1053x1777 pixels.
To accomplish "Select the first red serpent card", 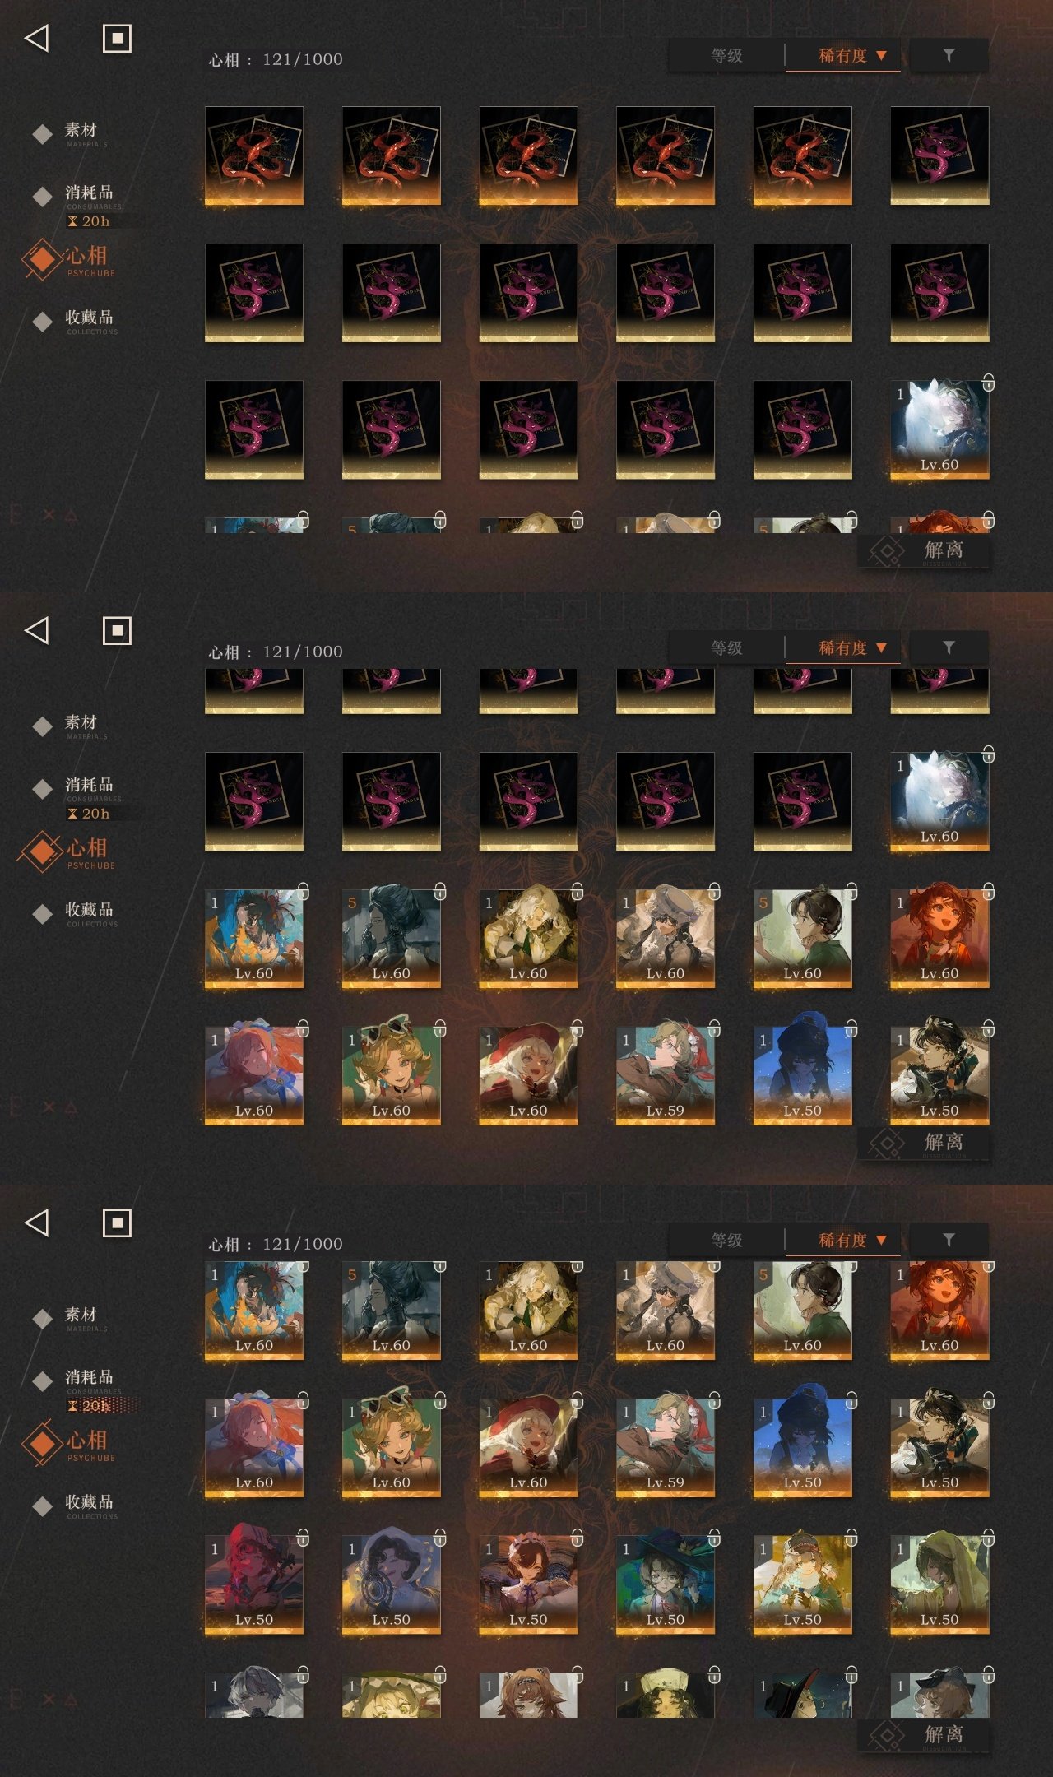I will [254, 155].
